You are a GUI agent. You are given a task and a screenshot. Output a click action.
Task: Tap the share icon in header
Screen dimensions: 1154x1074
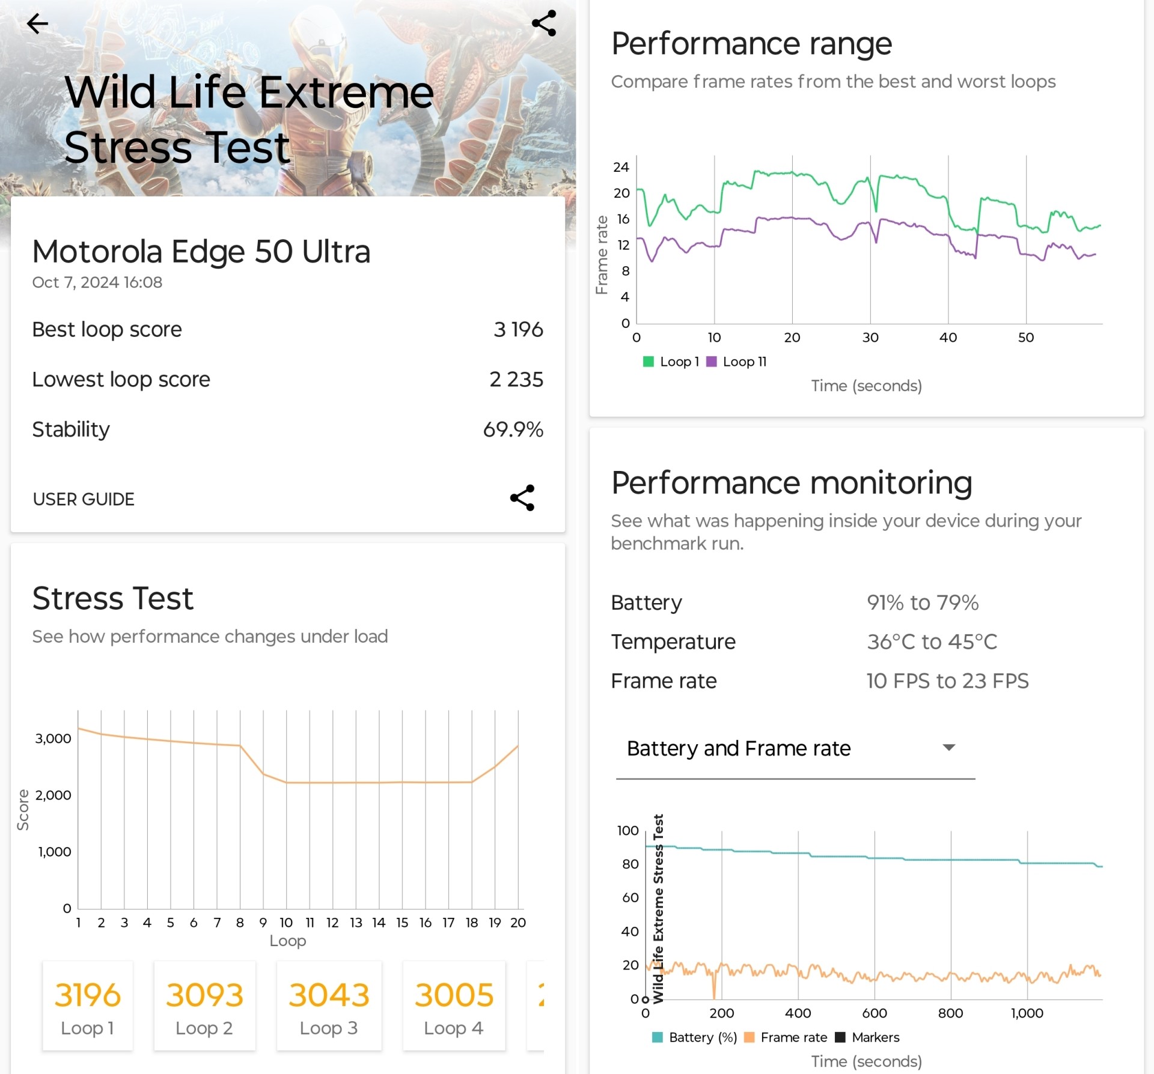(x=544, y=23)
